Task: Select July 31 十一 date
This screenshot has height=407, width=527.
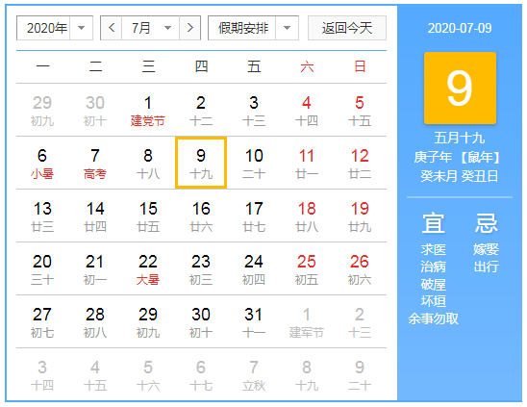Action: pos(254,322)
